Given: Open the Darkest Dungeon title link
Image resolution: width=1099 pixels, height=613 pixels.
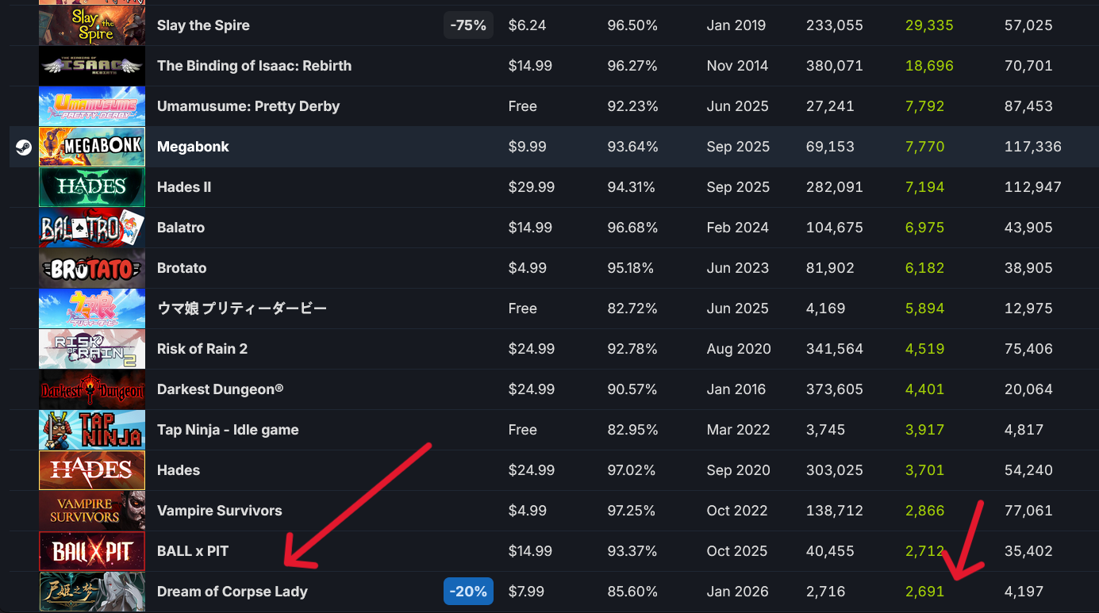Looking at the screenshot, I should pos(220,389).
